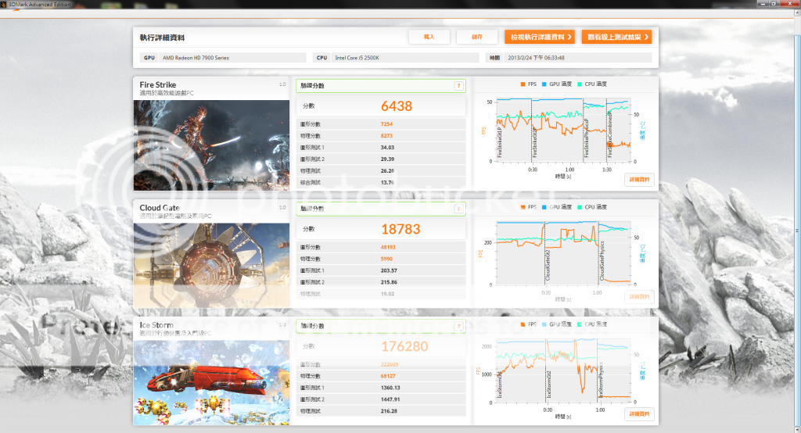801x433 pixels.
Task: Open the Cloud Gate score help icon
Action: pos(458,209)
